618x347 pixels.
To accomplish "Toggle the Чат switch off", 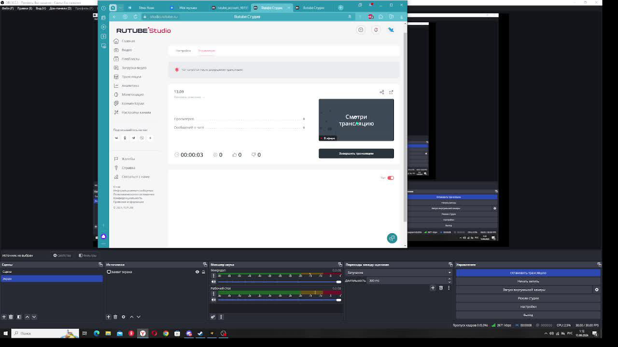I will pos(391,178).
